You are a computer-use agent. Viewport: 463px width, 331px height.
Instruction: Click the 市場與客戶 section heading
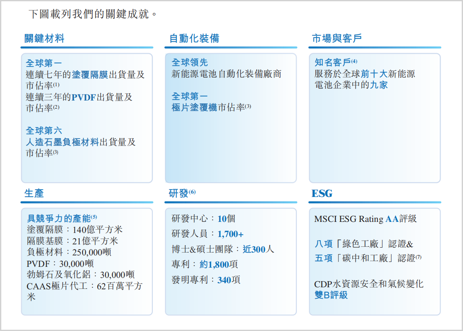point(337,39)
